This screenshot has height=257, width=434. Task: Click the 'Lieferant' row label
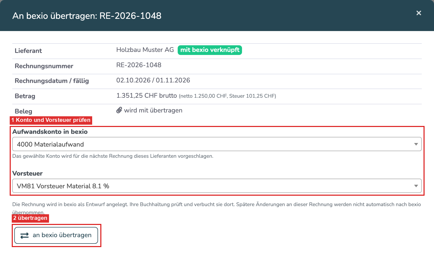pos(28,51)
